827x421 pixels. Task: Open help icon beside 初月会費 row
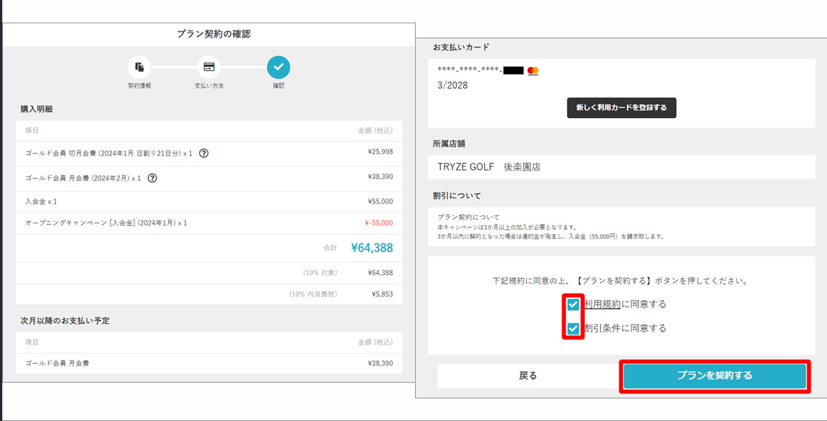pos(204,153)
